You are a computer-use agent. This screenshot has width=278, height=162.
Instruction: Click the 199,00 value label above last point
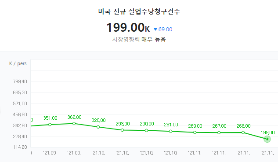(x=267, y=133)
